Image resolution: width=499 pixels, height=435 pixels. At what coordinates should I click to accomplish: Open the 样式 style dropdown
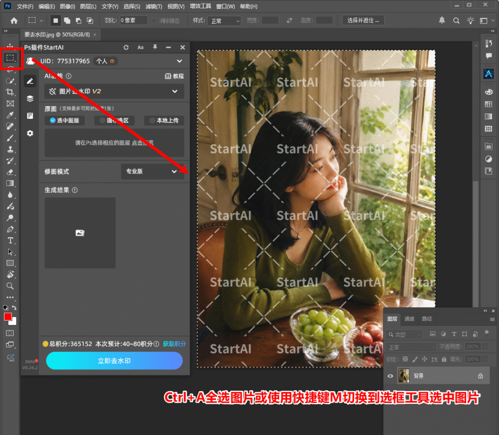pyautogui.click(x=224, y=21)
